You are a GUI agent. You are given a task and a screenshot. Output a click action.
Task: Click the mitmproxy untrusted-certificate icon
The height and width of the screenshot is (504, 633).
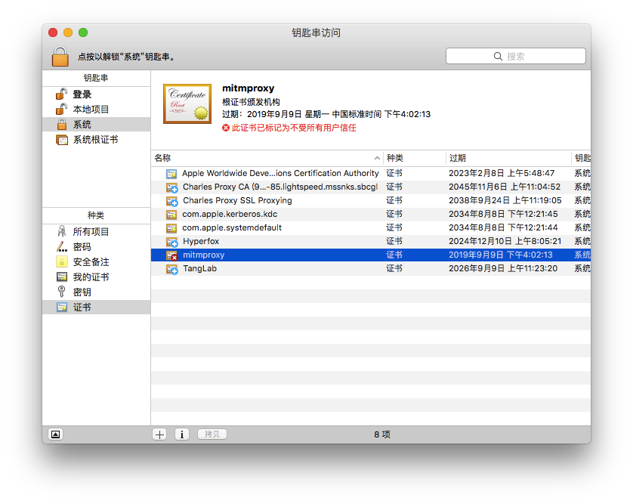click(x=172, y=255)
